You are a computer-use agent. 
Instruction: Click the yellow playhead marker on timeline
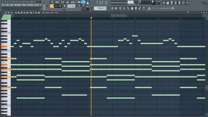point(91,18)
